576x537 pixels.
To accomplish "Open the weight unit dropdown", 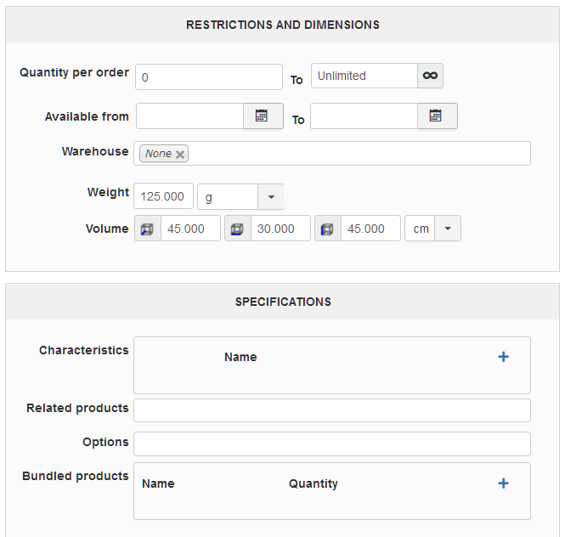I will point(271,196).
